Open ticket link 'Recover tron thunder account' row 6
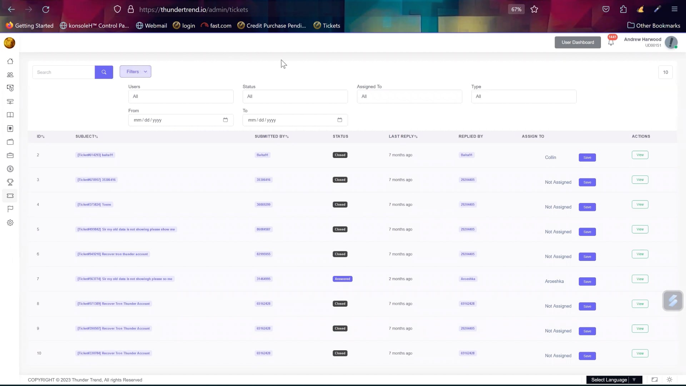 113,254
